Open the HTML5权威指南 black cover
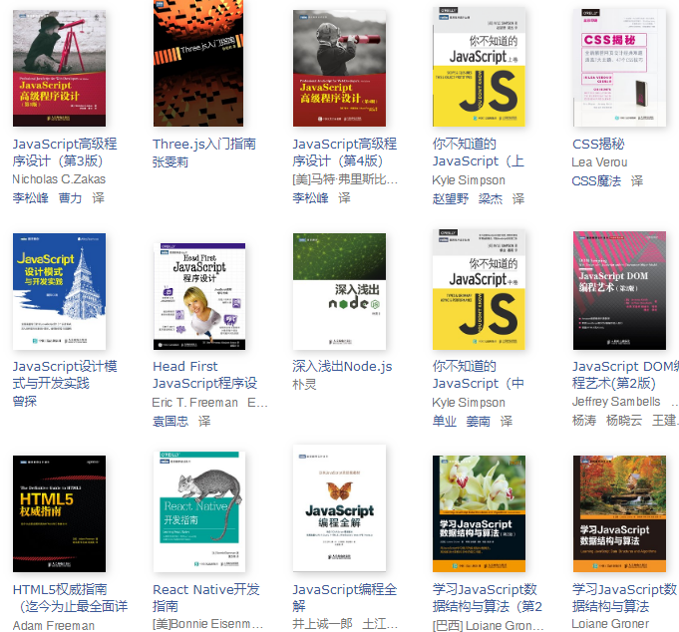 (x=60, y=513)
